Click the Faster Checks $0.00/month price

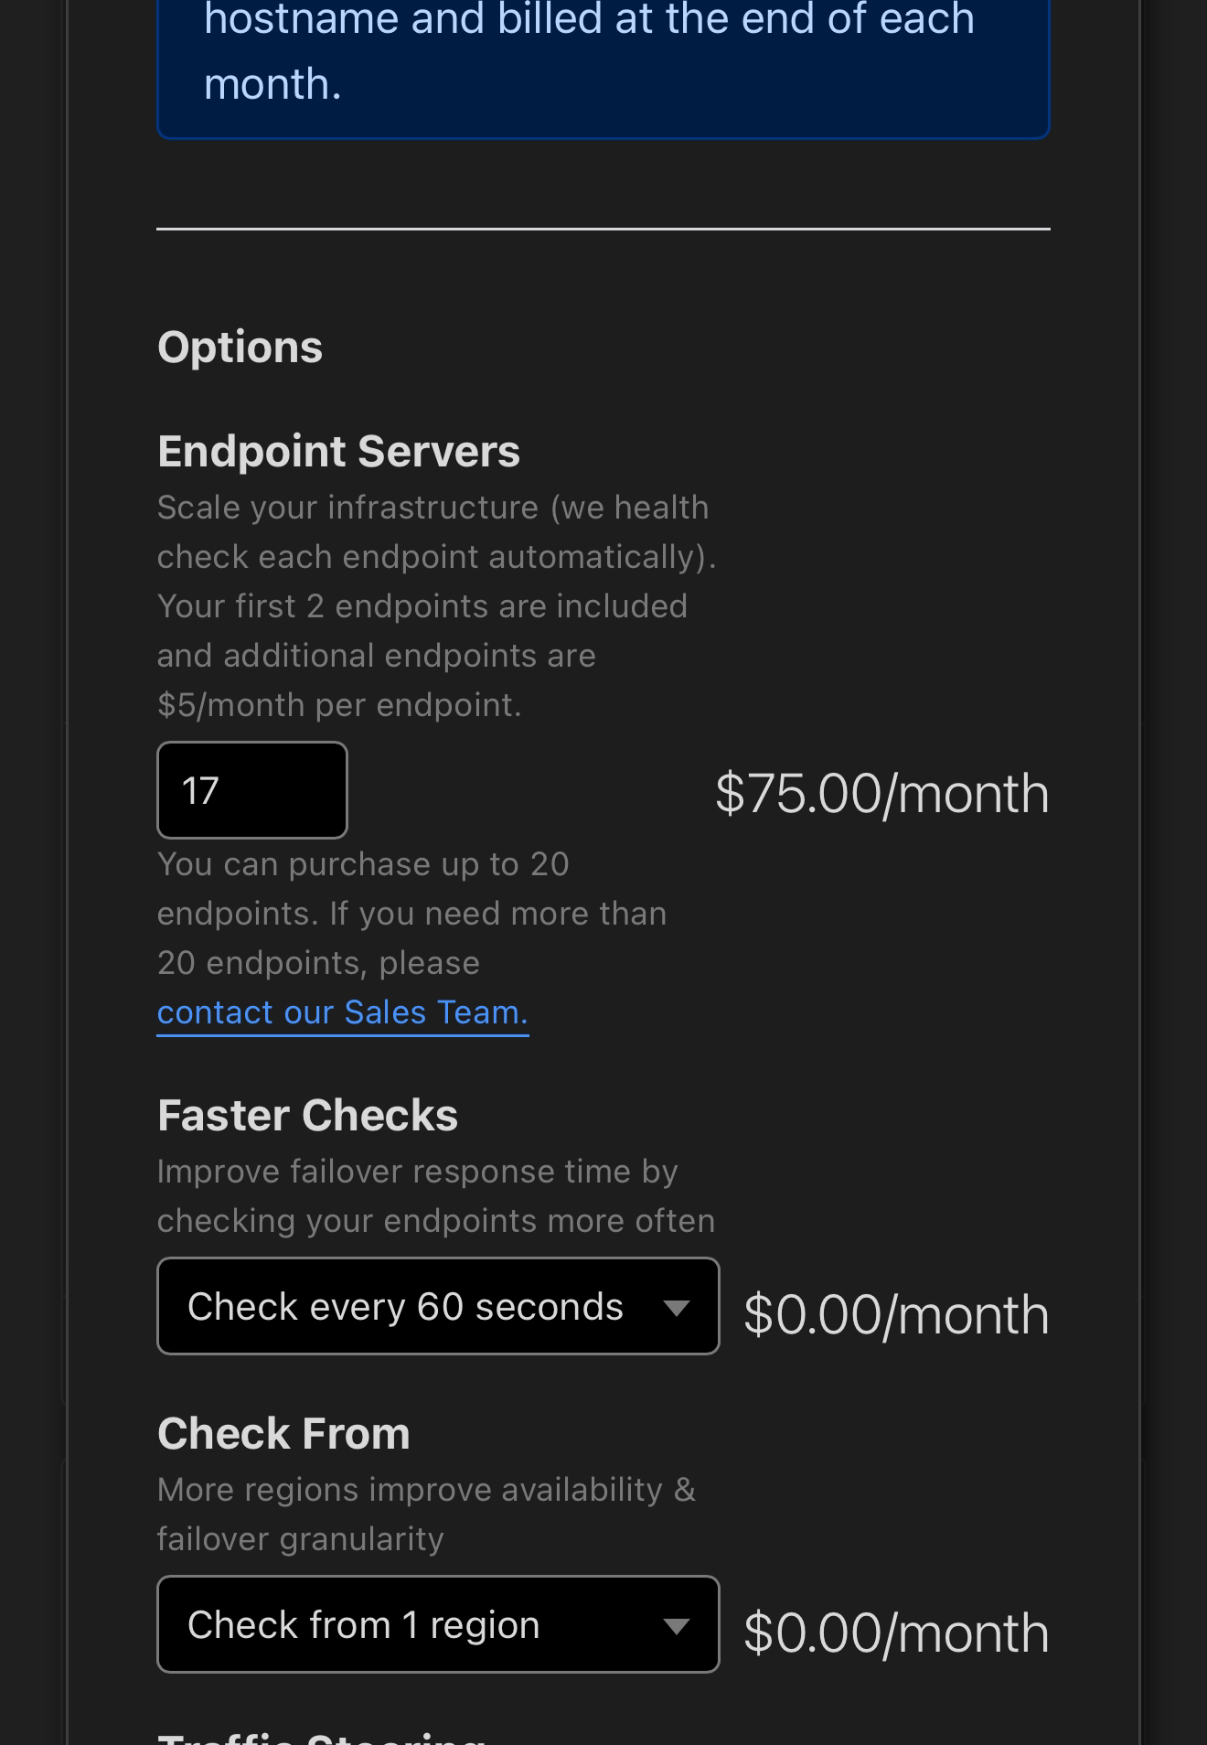tap(896, 1314)
